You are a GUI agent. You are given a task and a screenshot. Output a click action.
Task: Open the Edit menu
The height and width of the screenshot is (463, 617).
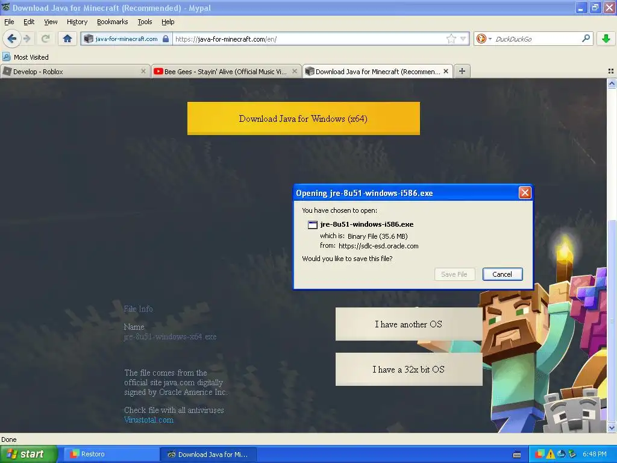29,22
